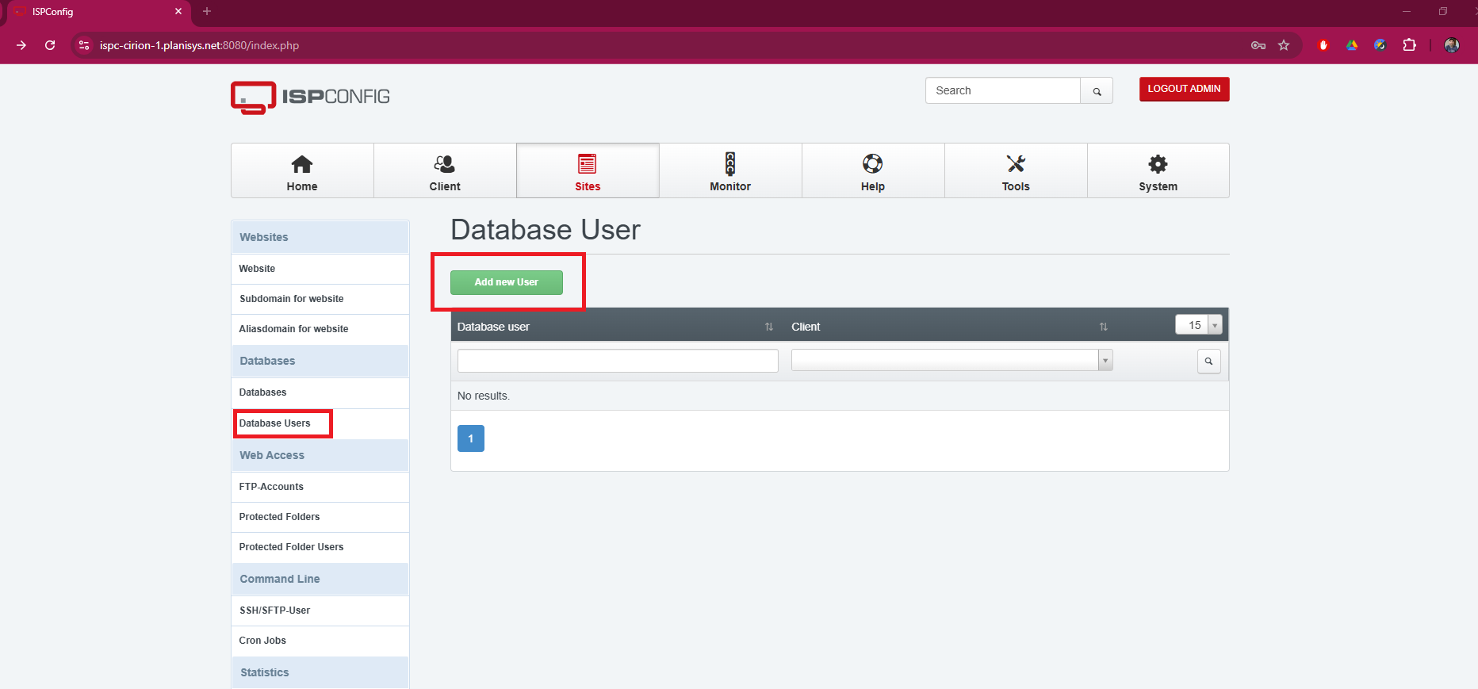1478x689 pixels.
Task: Click the Database User page heading
Action: (x=546, y=230)
